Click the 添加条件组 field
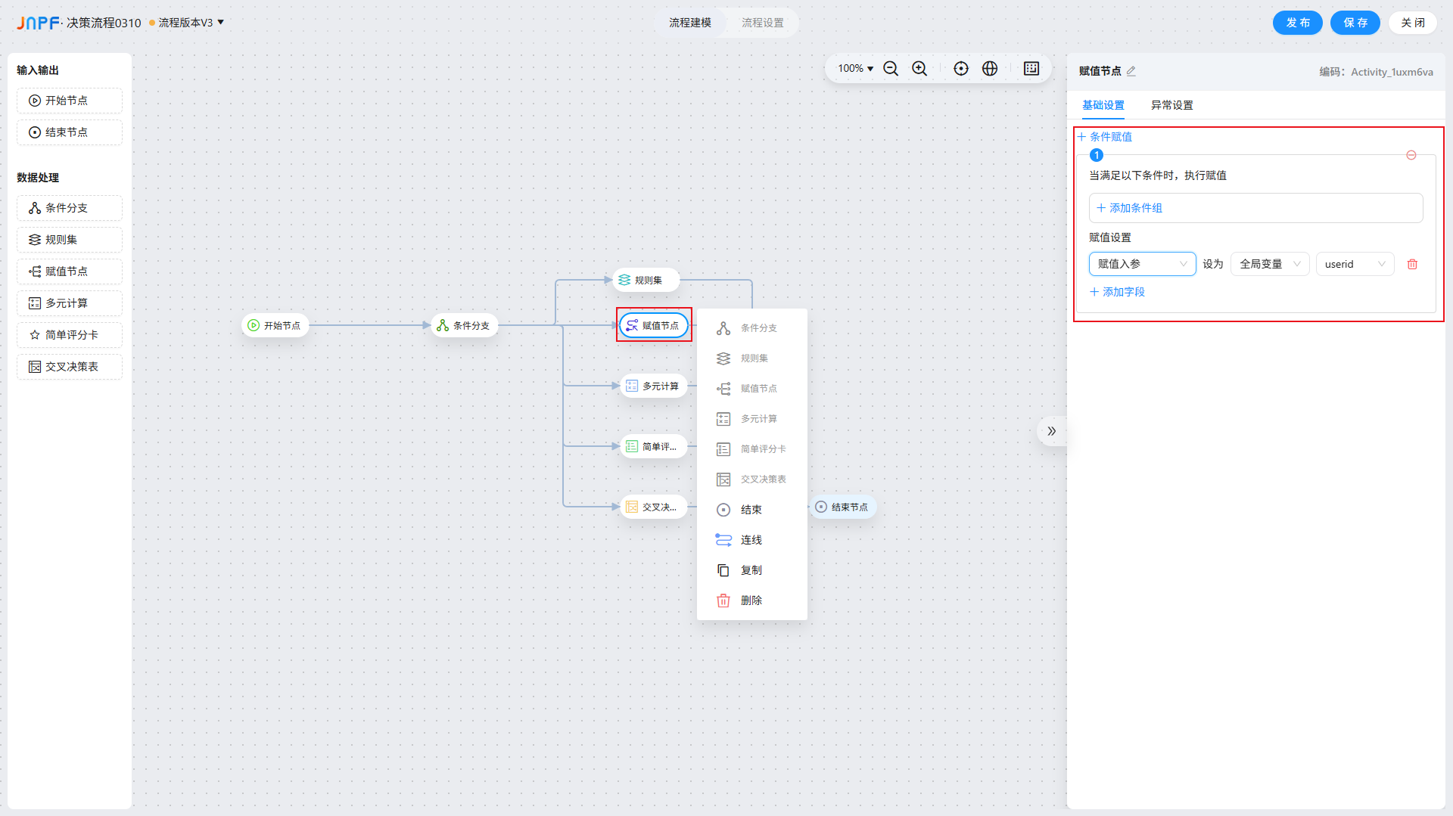Screen dimensions: 1453x816 1255,208
